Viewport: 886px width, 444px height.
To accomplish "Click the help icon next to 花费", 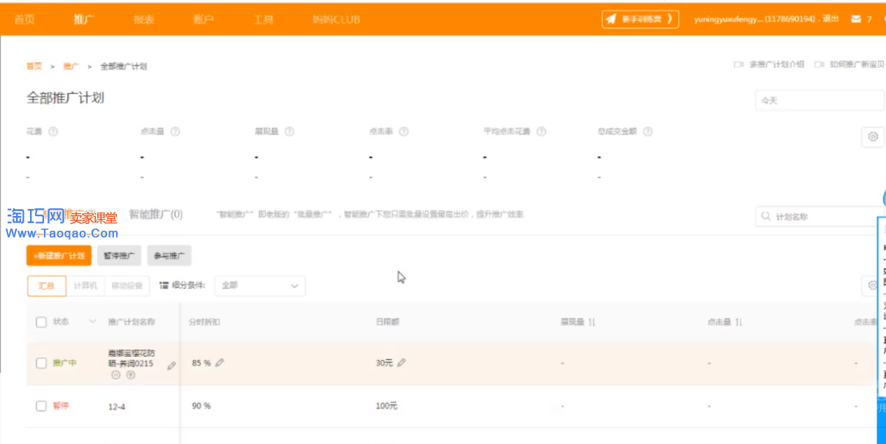I will (53, 131).
